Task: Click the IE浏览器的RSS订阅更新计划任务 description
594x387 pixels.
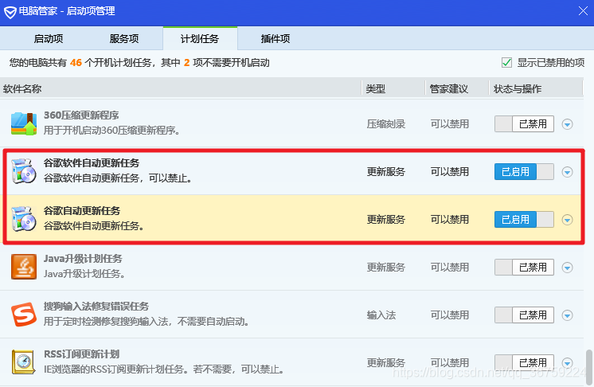Action: [164, 369]
